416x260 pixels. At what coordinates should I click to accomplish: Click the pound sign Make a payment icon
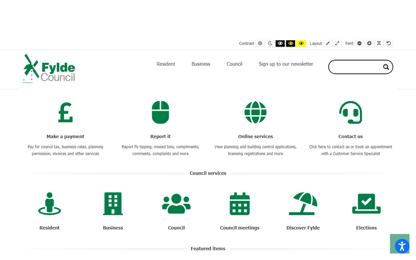pyautogui.click(x=65, y=112)
